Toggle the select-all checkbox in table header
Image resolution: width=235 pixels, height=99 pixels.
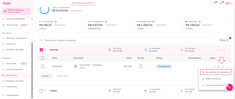click(x=43, y=58)
